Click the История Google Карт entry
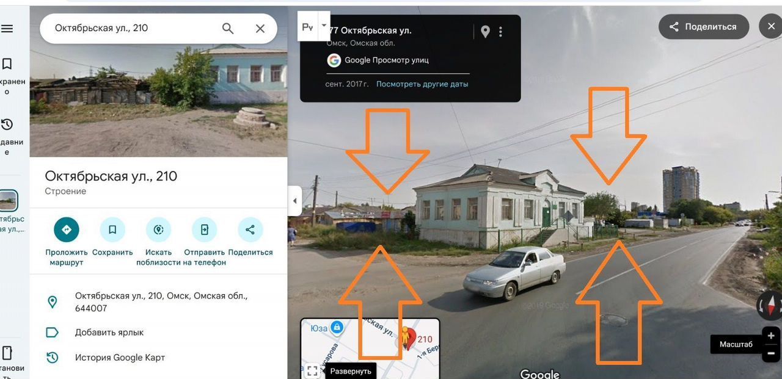 tap(120, 358)
